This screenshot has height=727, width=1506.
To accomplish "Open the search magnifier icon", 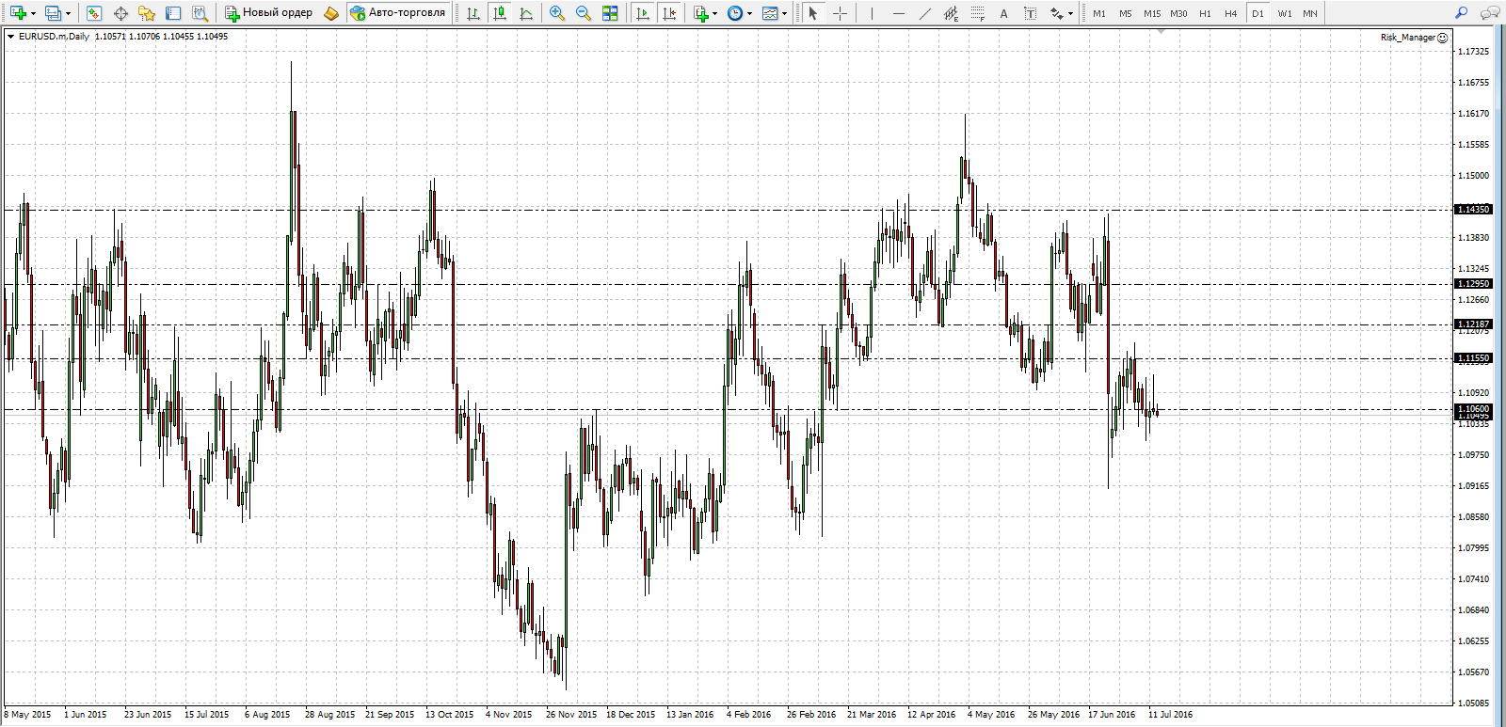I will (x=1461, y=13).
